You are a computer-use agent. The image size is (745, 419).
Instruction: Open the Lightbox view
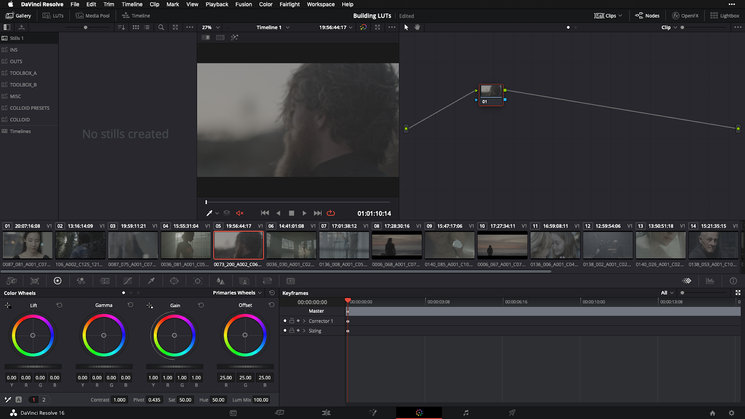[725, 15]
